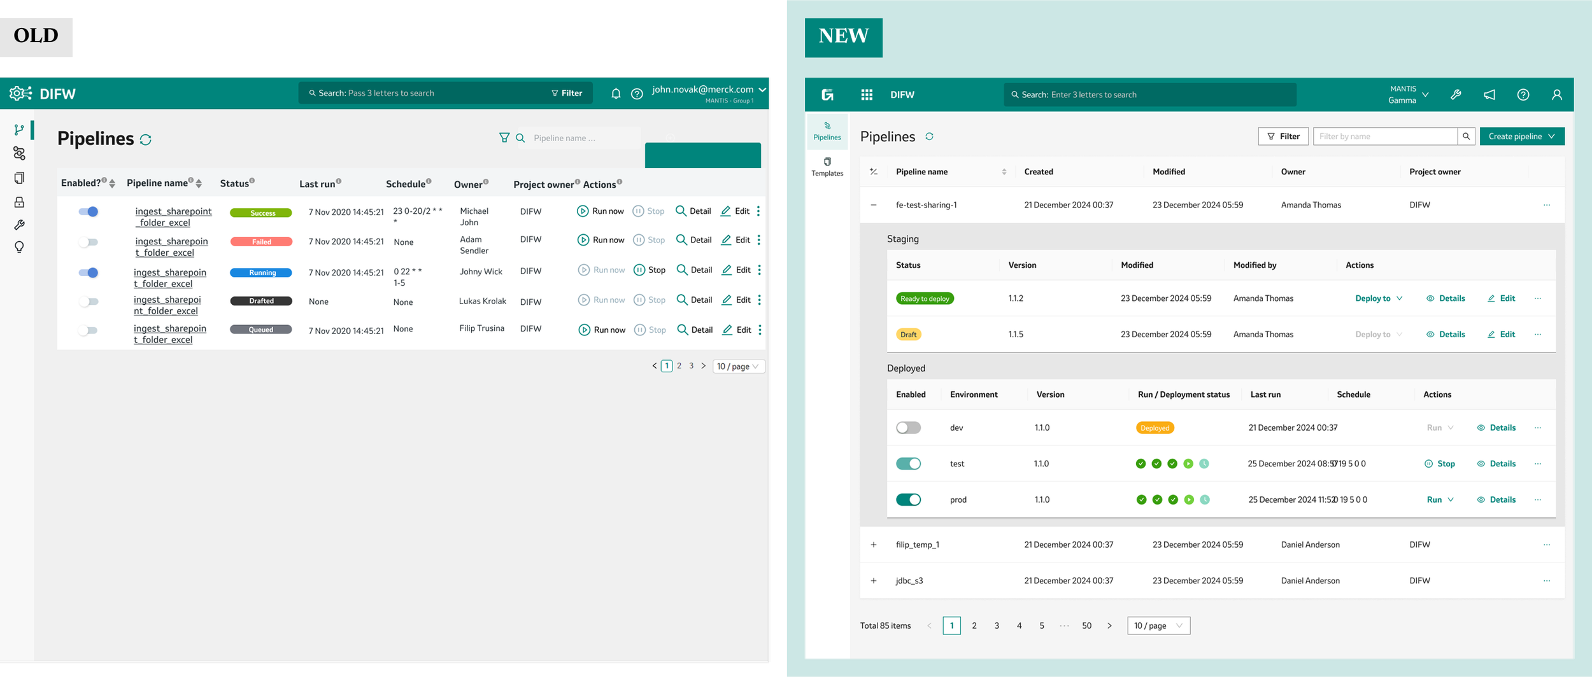The width and height of the screenshot is (1592, 677).
Task: Expand the jdbc_s3 pipeline row
Action: tap(874, 580)
